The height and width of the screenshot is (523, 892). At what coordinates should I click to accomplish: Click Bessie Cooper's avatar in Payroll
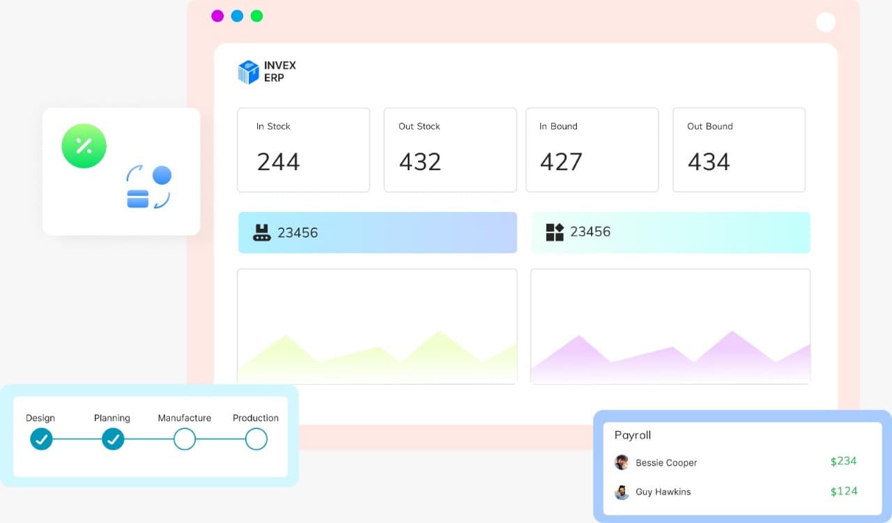pos(622,462)
